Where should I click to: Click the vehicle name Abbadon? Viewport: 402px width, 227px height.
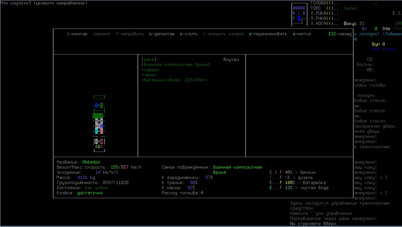pos(91,162)
